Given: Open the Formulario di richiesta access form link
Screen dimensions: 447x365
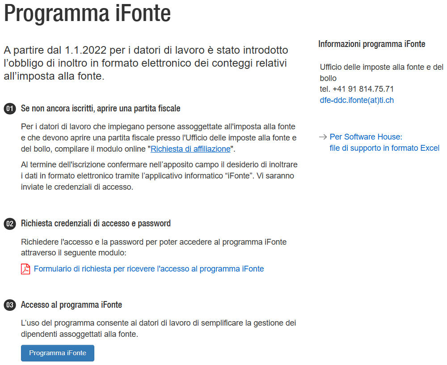Looking at the screenshot, I should (148, 269).
